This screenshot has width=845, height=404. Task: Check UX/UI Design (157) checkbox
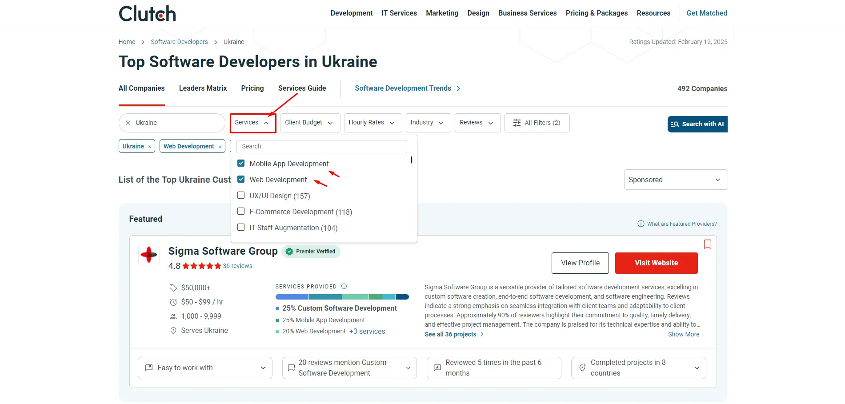tap(241, 195)
